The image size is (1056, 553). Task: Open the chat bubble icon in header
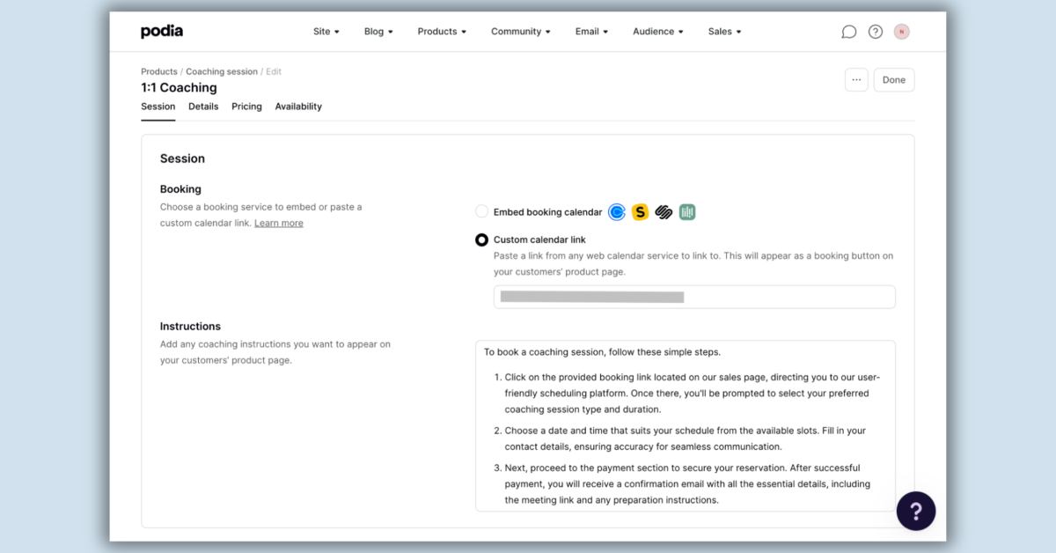pyautogui.click(x=848, y=32)
